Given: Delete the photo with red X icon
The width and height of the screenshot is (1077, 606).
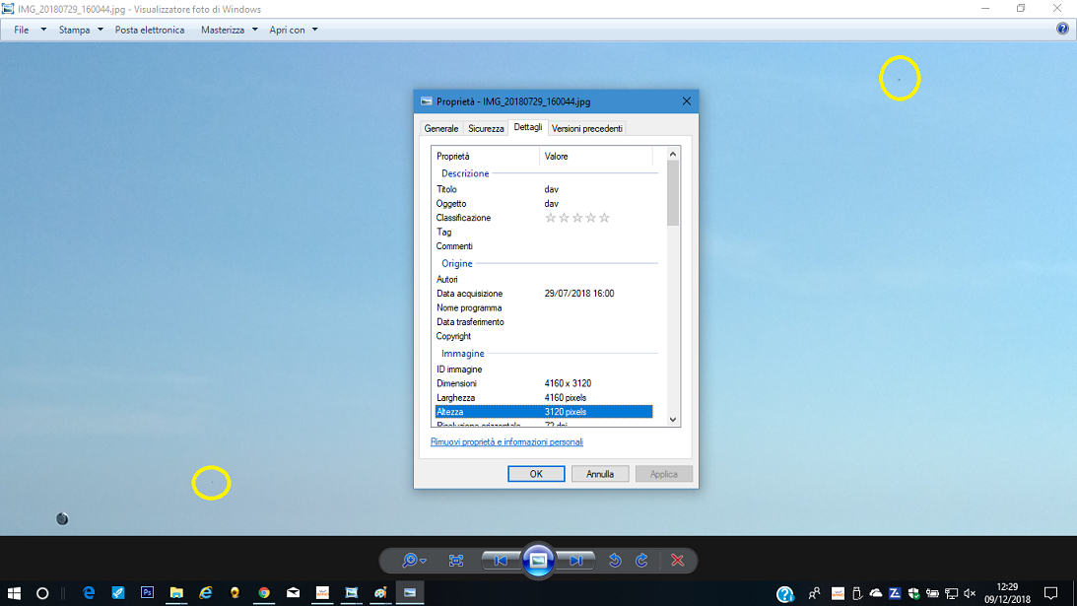Looking at the screenshot, I should [x=677, y=561].
